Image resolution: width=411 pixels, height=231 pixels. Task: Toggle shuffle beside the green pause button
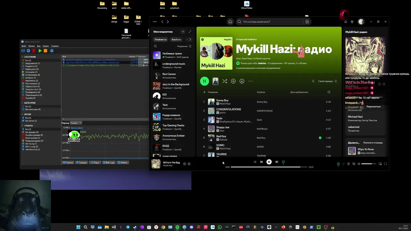pyautogui.click(x=224, y=81)
